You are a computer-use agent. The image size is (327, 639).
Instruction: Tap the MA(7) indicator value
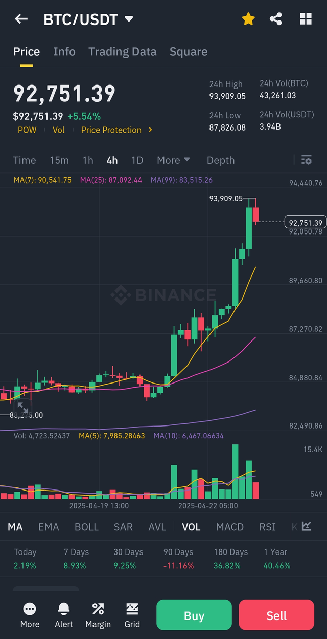pyautogui.click(x=42, y=180)
